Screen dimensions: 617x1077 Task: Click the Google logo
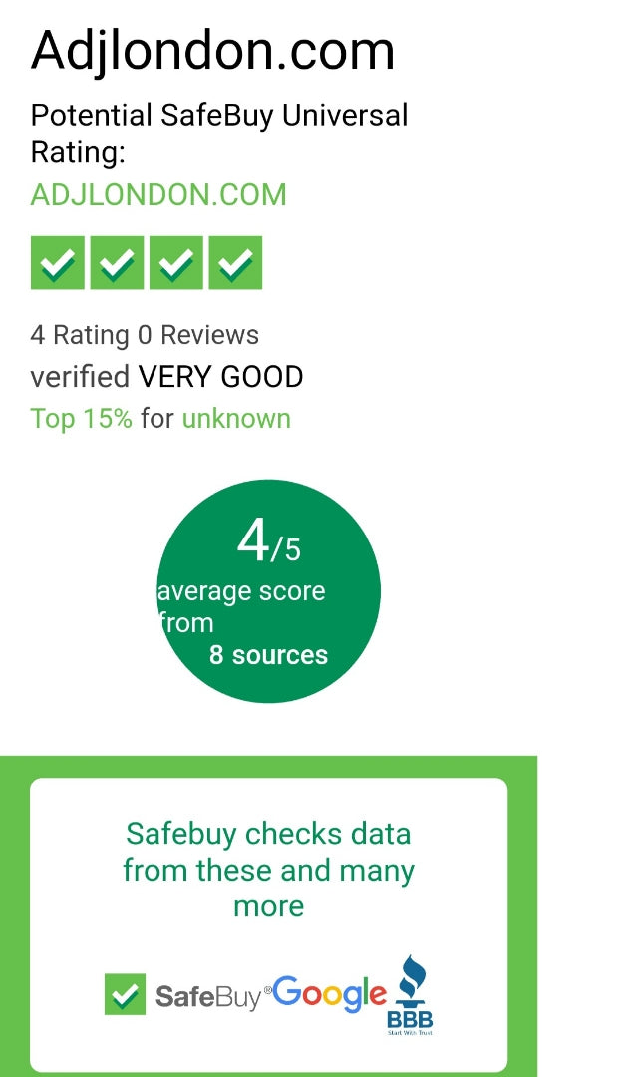coord(329,993)
